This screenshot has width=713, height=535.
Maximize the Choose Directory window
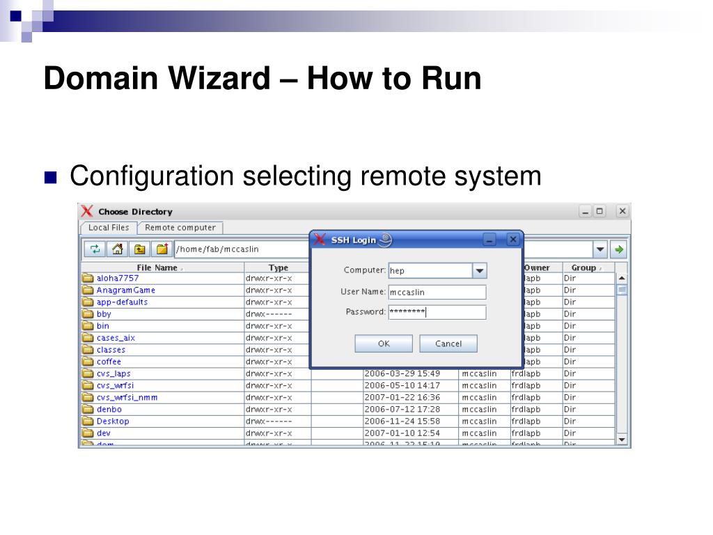[x=600, y=211]
